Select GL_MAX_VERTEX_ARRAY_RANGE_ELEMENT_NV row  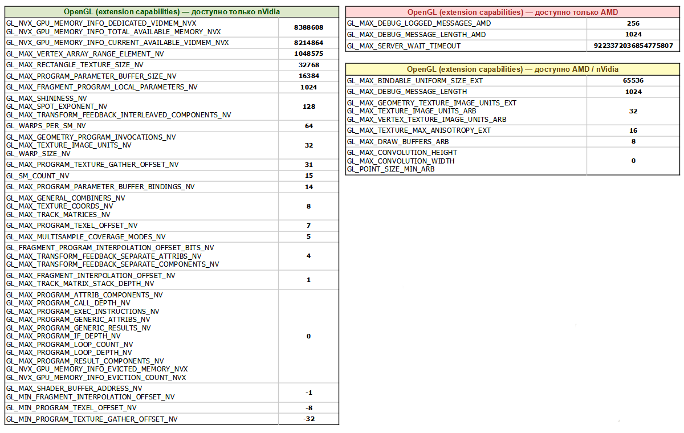172,54
